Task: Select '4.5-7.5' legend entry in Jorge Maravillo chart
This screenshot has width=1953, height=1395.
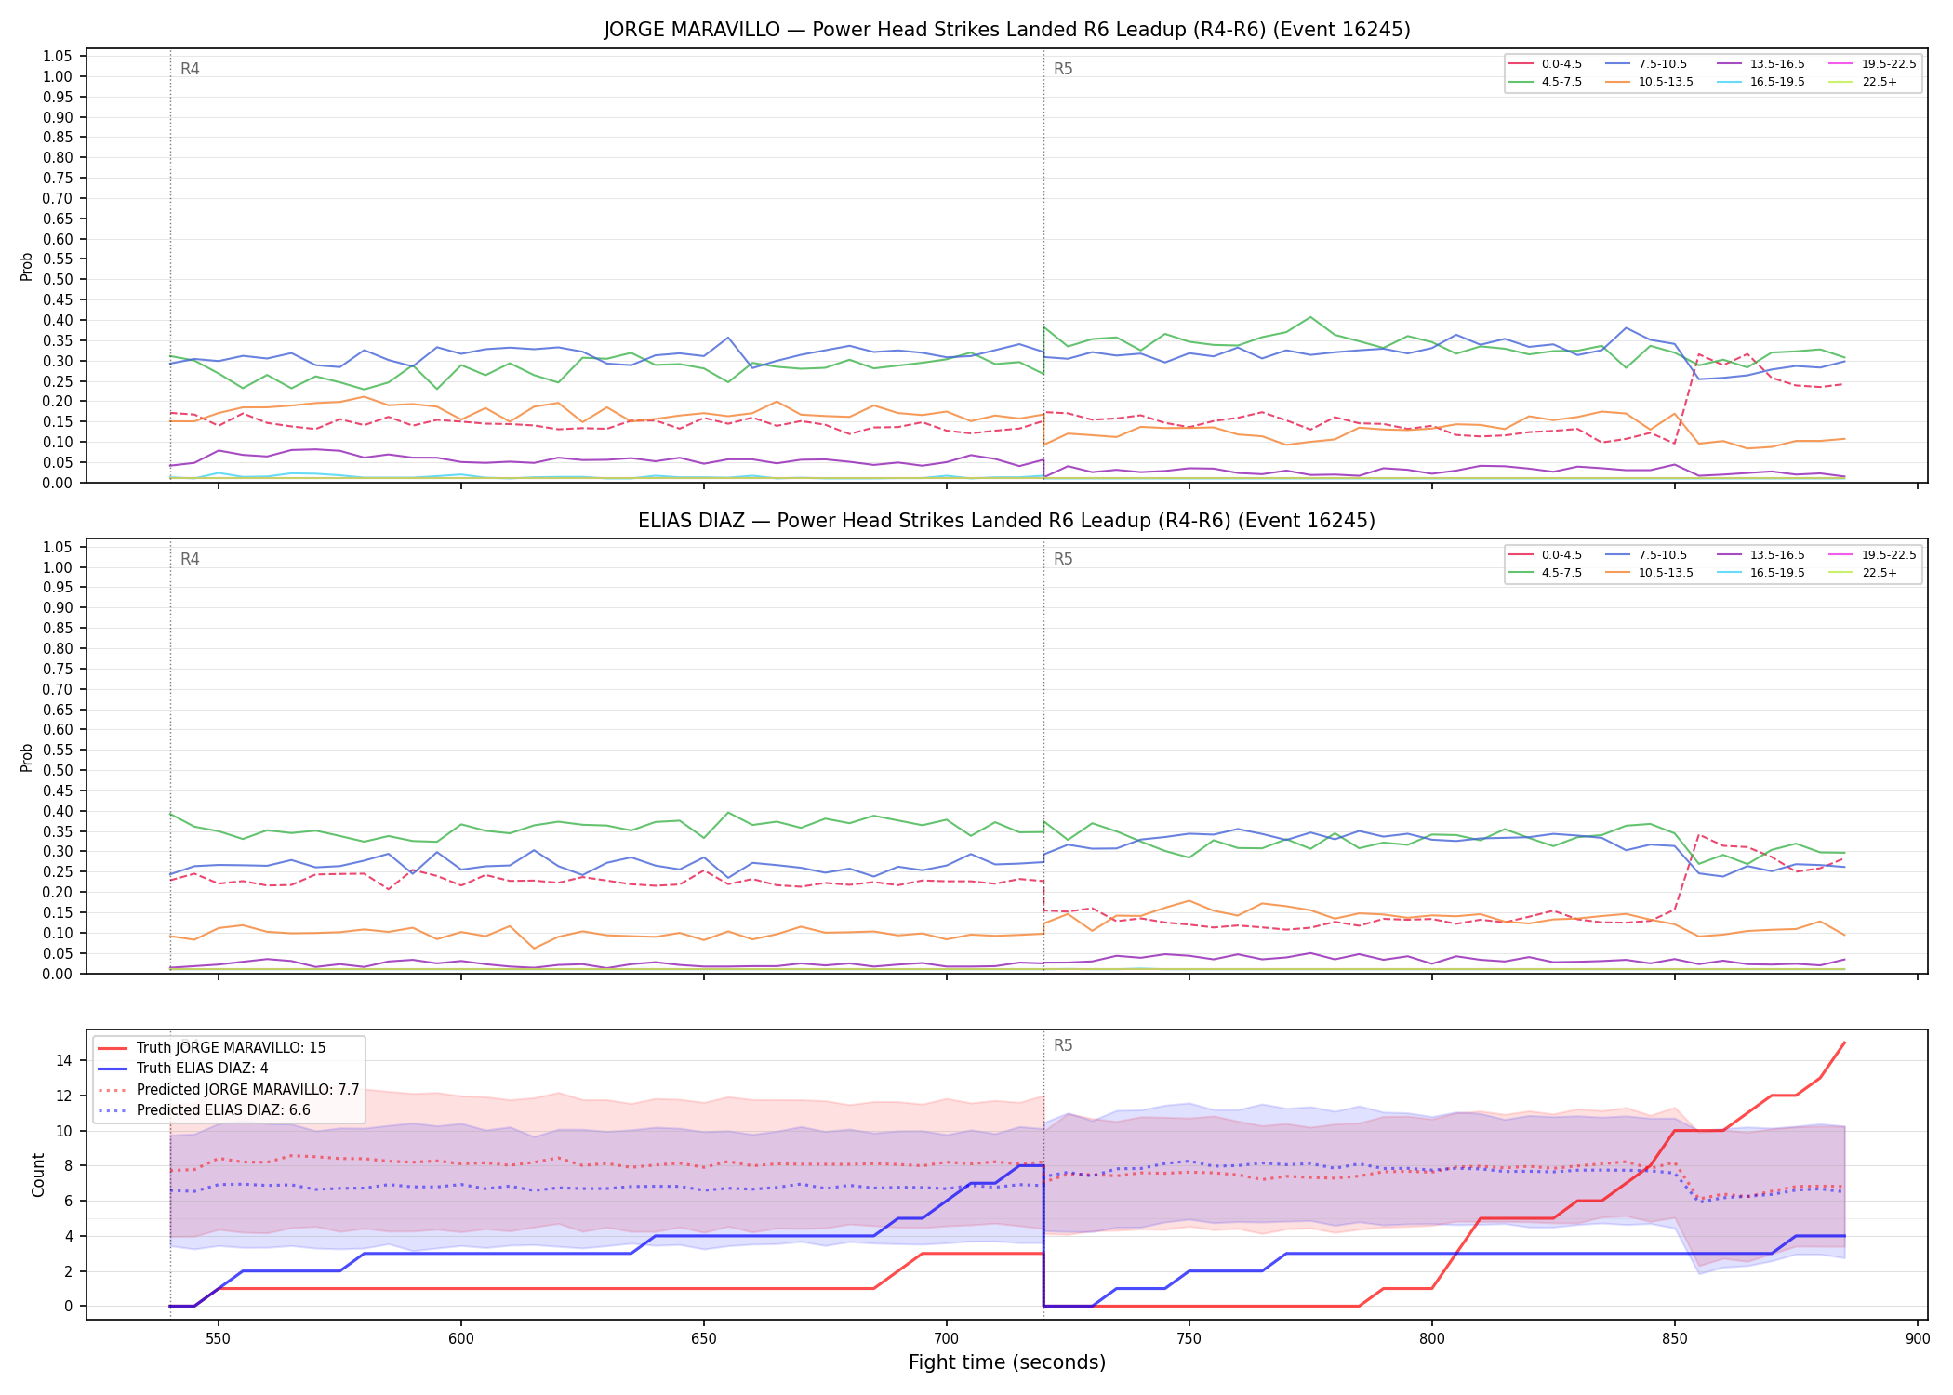Action: (x=1546, y=82)
